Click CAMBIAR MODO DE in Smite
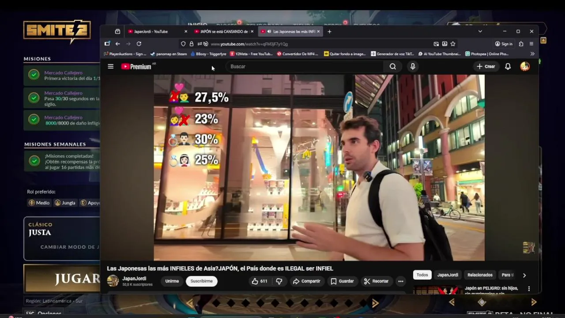Image resolution: width=565 pixels, height=318 pixels. [x=70, y=247]
